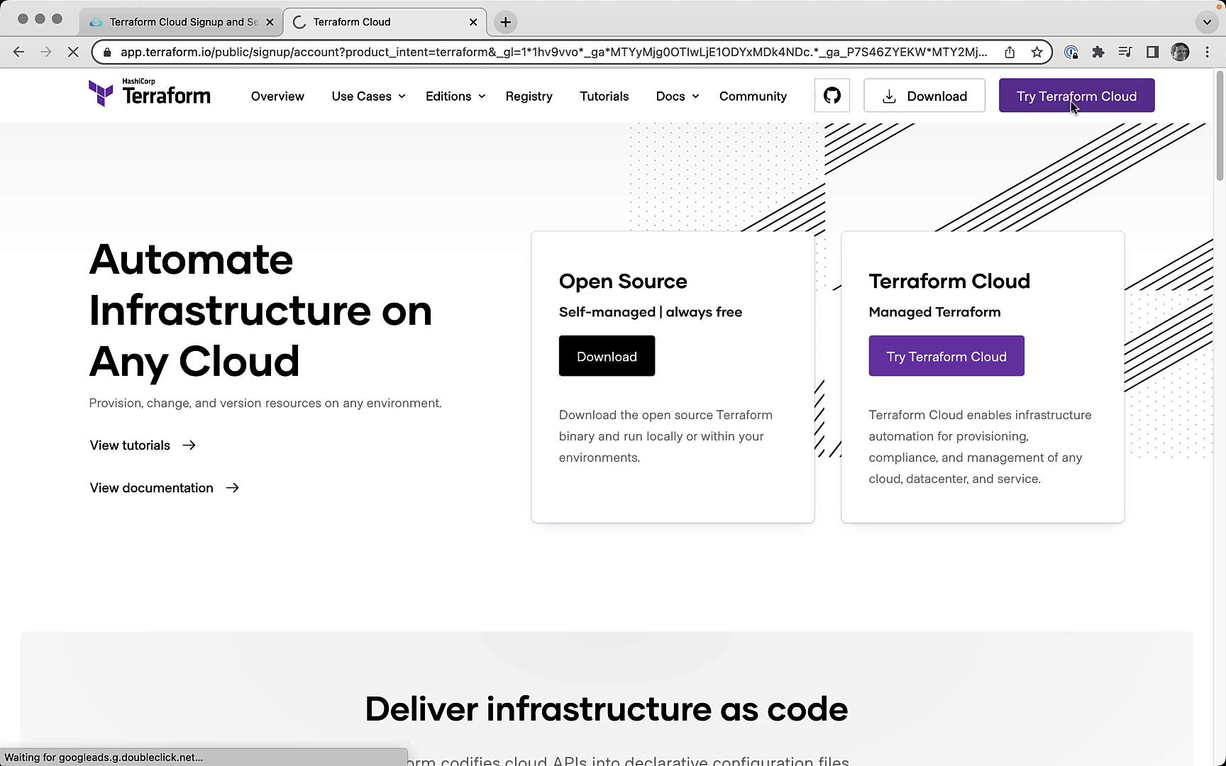Open the Chrome profile avatar
The image size is (1226, 766).
pyautogui.click(x=1180, y=52)
